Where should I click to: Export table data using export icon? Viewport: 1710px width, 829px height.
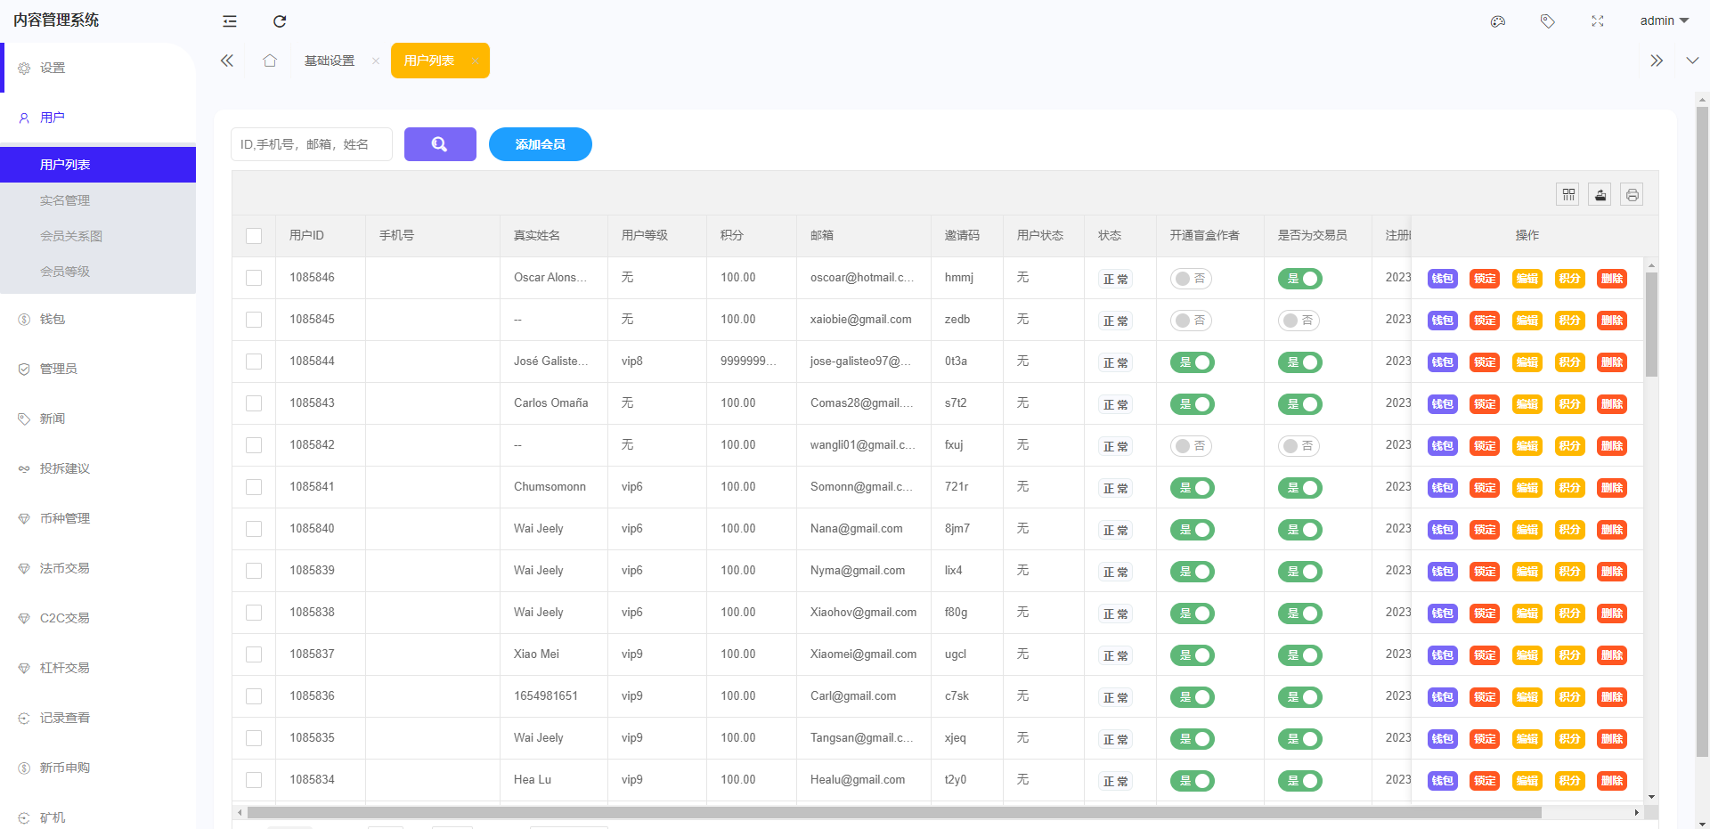(1600, 194)
